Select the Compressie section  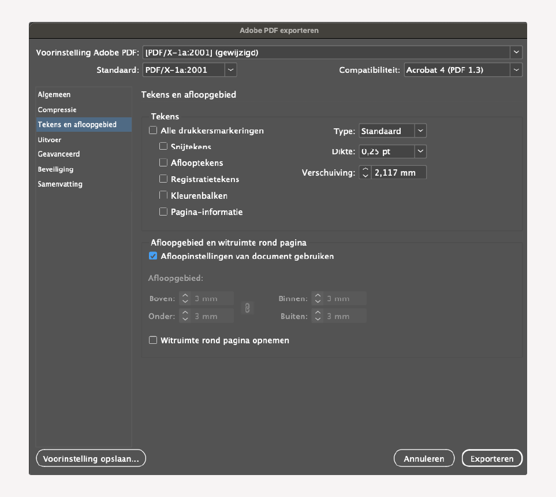tap(84, 110)
